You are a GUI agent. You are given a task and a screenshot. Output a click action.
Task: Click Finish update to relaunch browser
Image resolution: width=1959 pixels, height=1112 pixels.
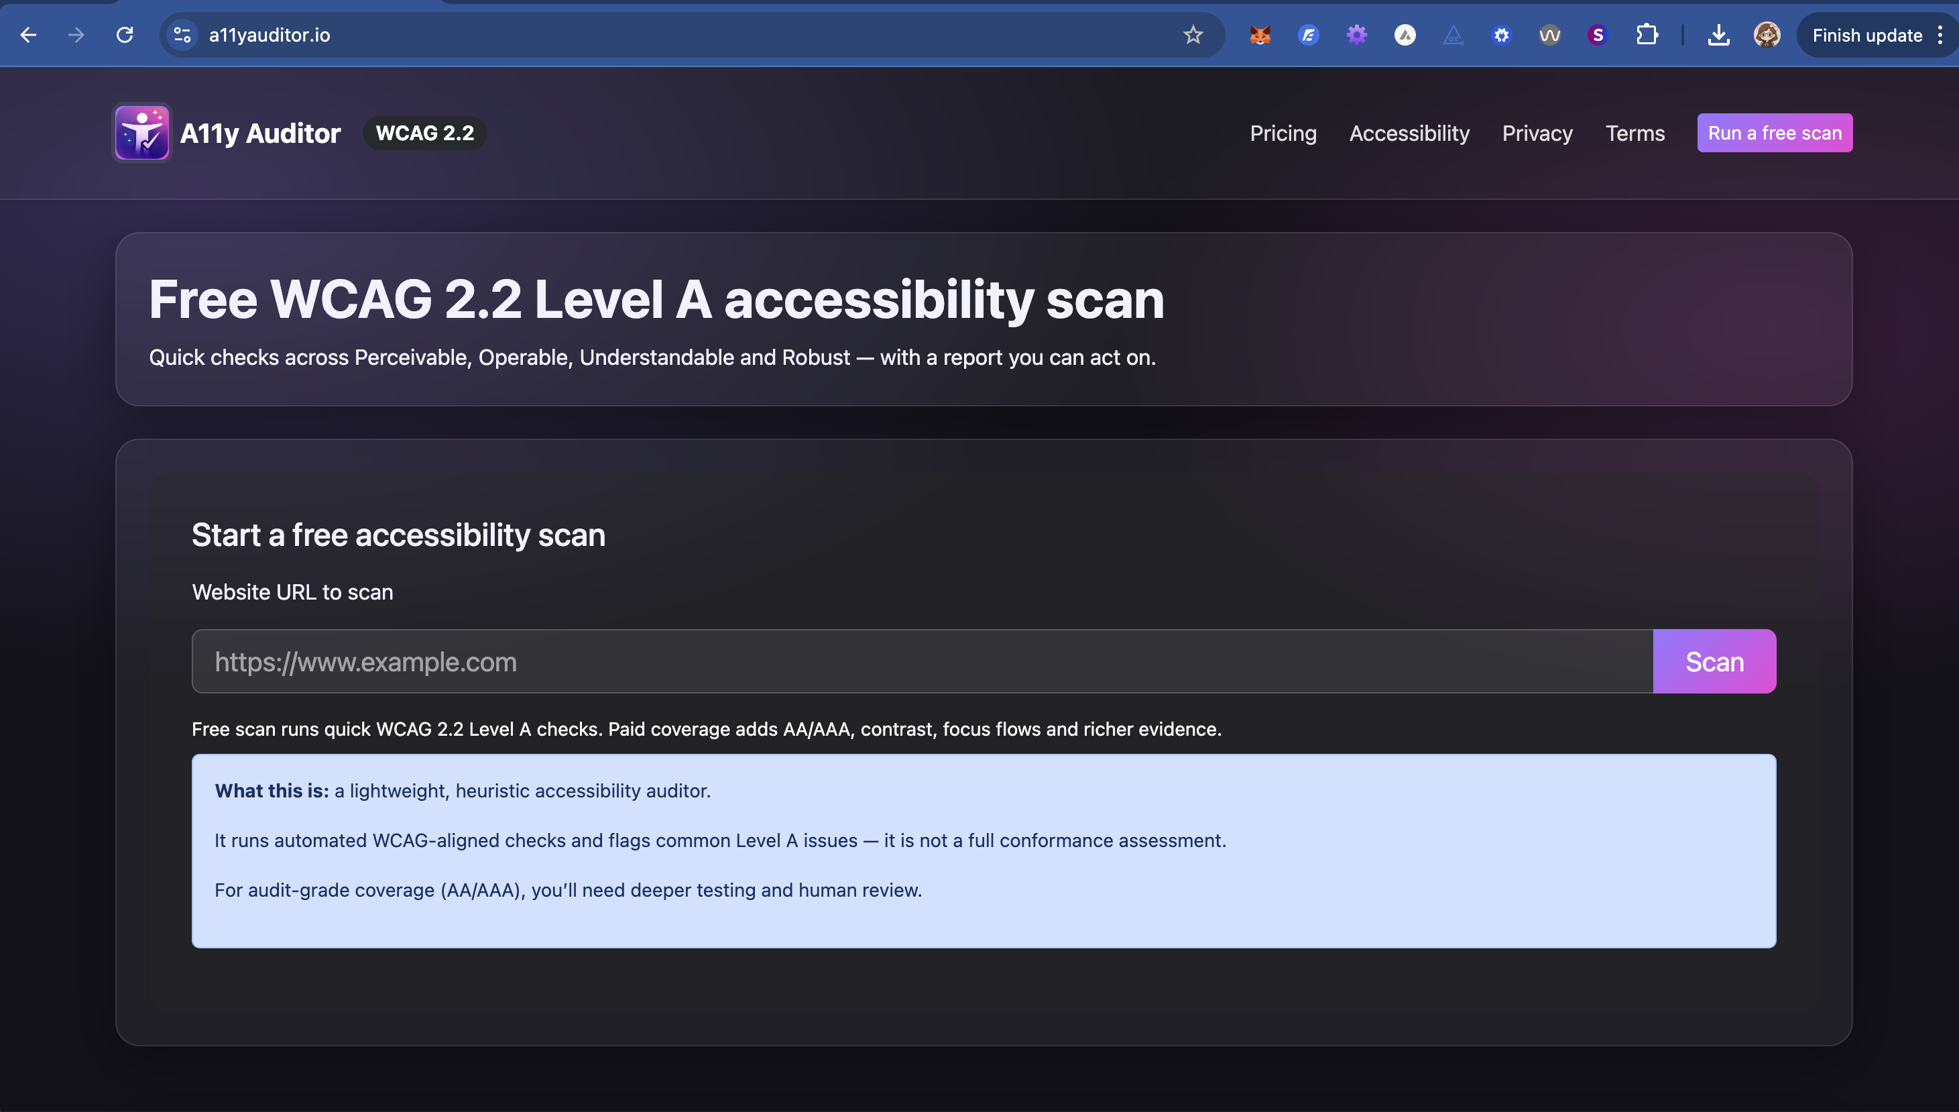[x=1866, y=35]
